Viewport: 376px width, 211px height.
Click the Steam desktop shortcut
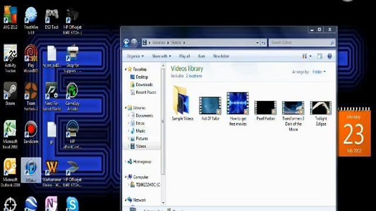point(11,94)
